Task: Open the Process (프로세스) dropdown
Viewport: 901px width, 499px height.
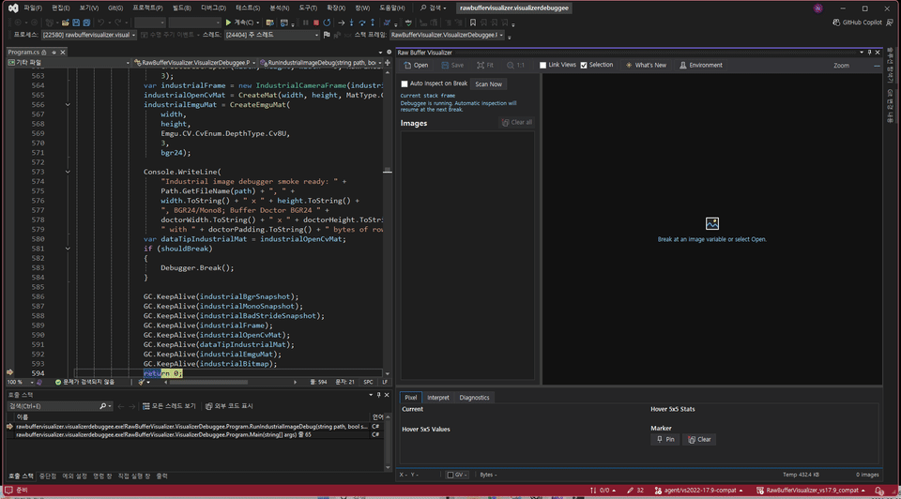Action: tap(89, 35)
